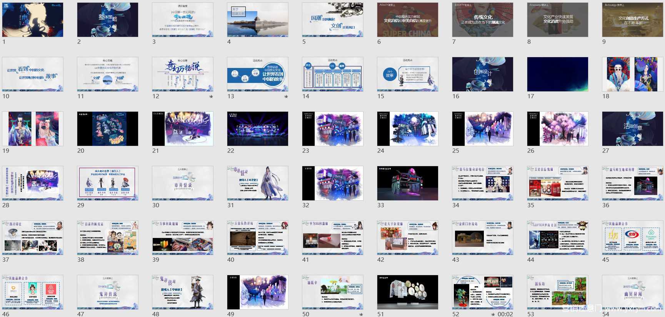The image size is (665, 317).
Task: Select slide 4 lake photo thumbnail
Action: 258,20
